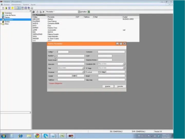
Task: Expand the Obras tree folder
Action: click(x=1, y=24)
